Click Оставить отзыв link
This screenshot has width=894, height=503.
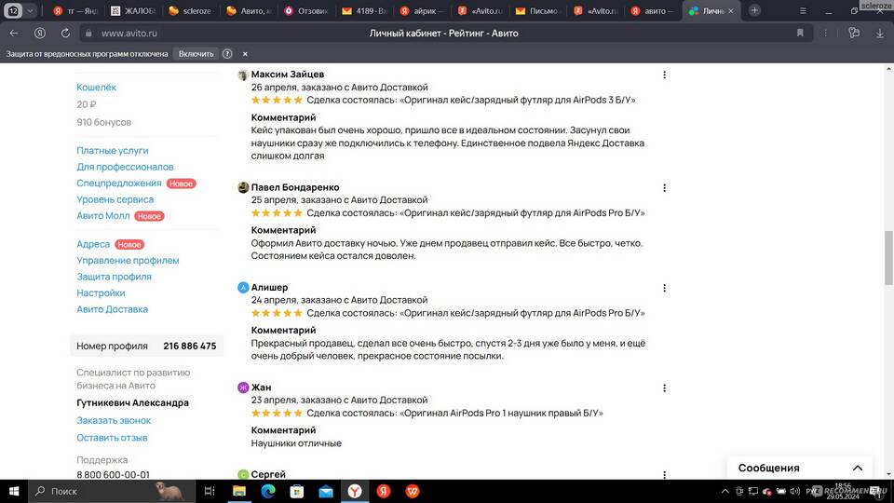point(113,438)
